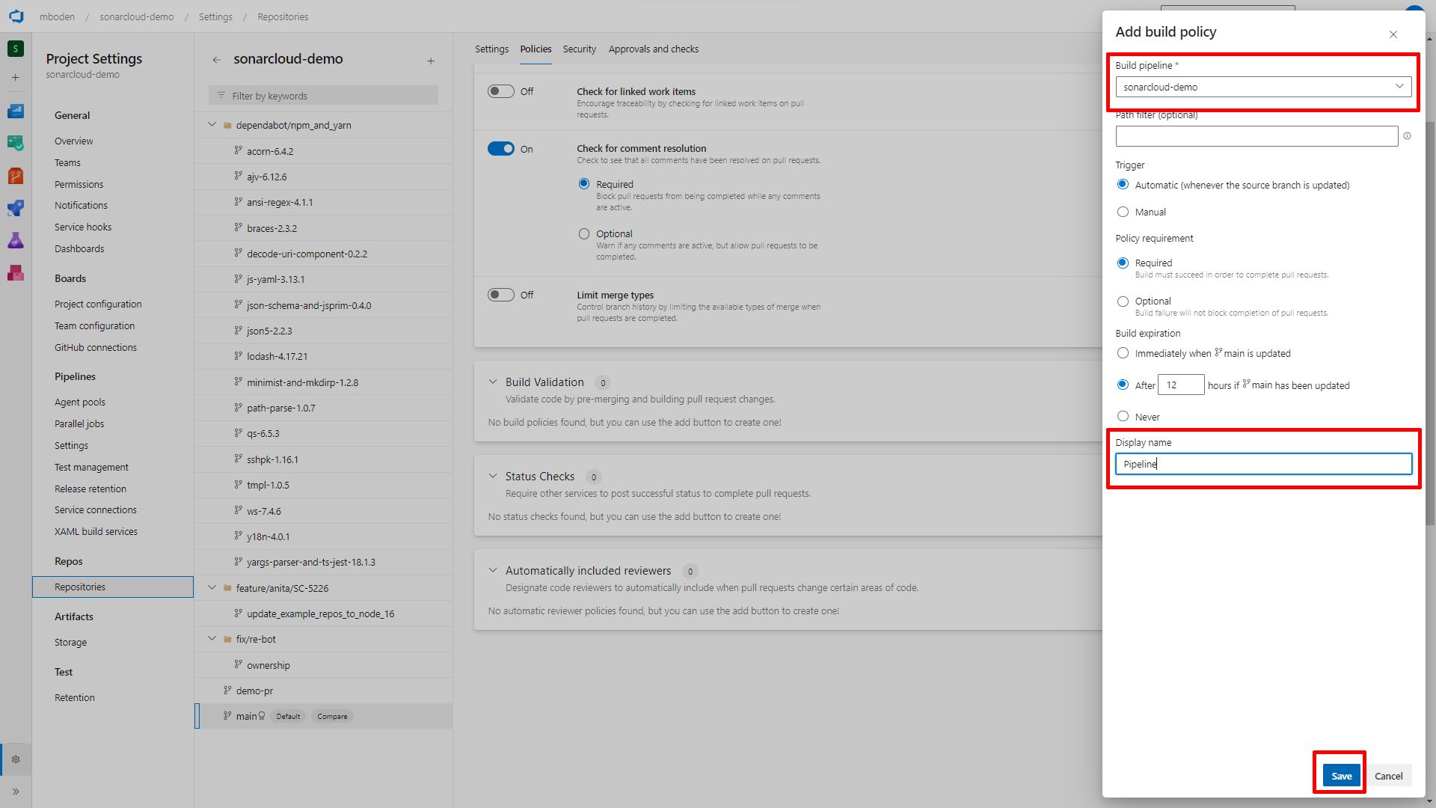Click Project settings gear icon
Viewport: 1436px width, 808px height.
point(16,759)
